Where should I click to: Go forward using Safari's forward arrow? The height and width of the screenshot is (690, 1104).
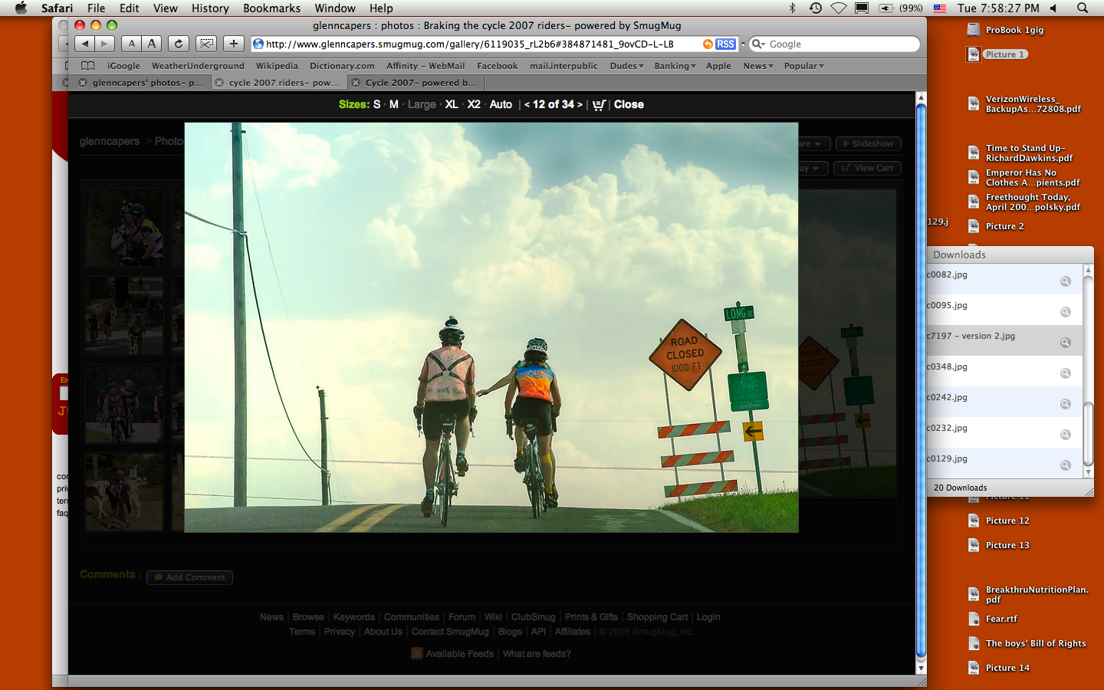(105, 44)
